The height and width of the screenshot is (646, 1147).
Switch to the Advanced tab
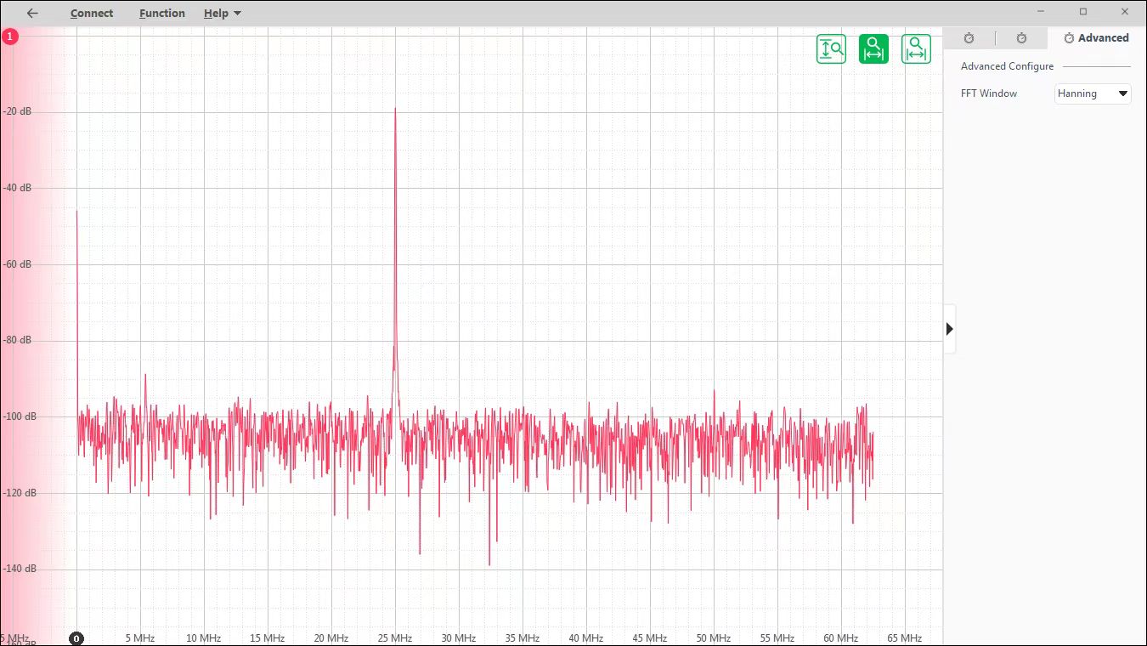point(1096,38)
